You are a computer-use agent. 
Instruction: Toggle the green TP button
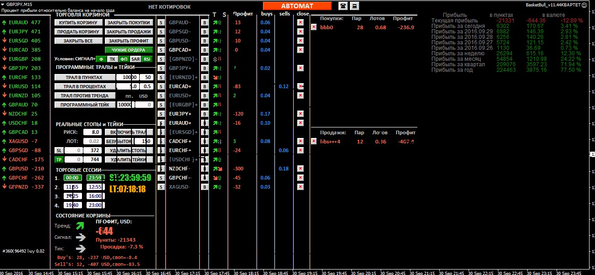click(x=59, y=159)
